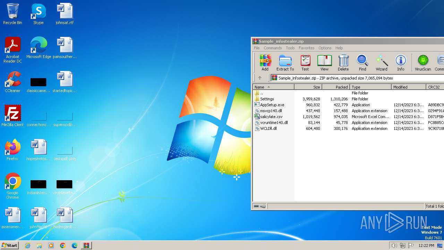Go up one folder level arrow
Screen dimensions: 444x250
(259, 78)
